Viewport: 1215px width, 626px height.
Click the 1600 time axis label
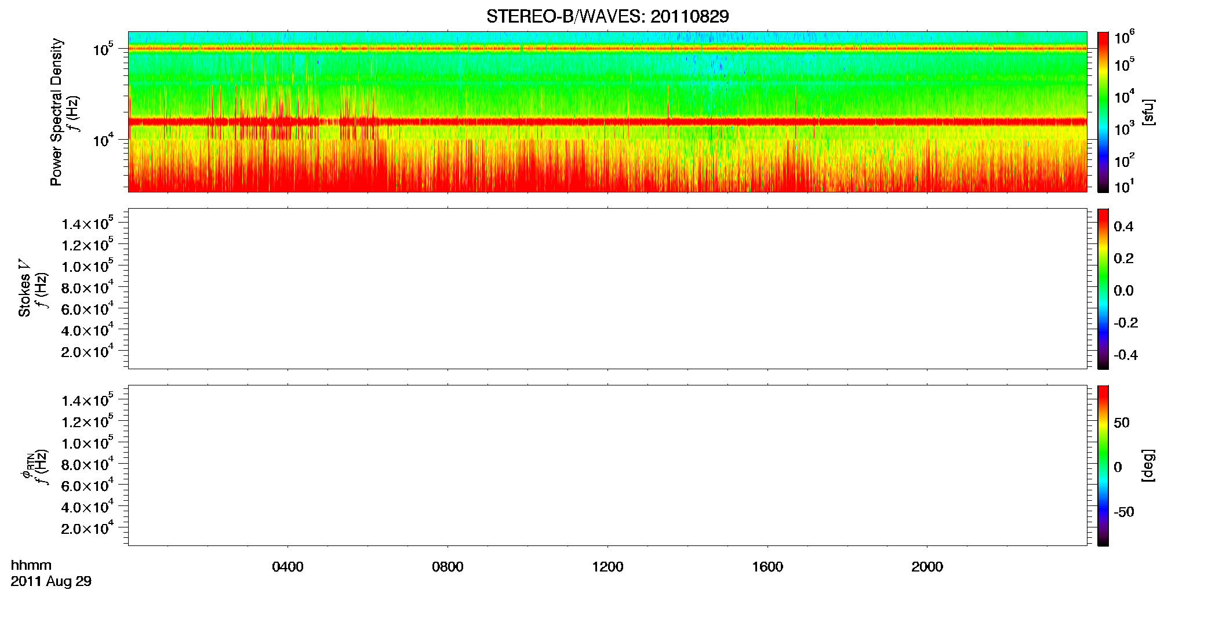pyautogui.click(x=767, y=567)
